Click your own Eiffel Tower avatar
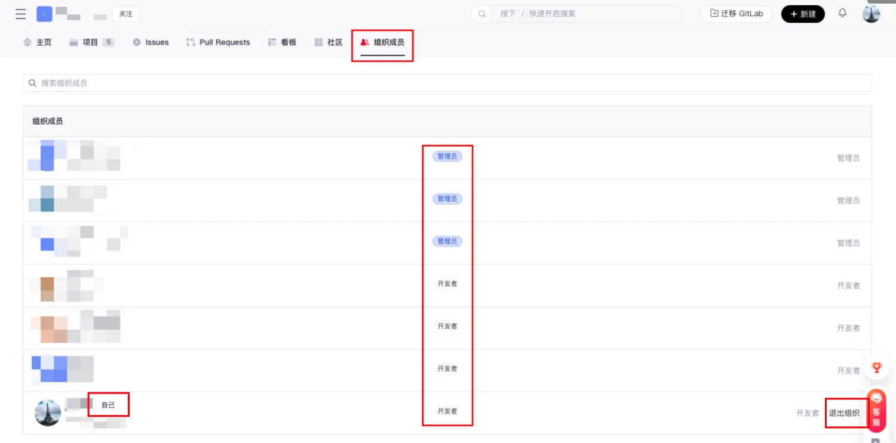 click(48, 413)
